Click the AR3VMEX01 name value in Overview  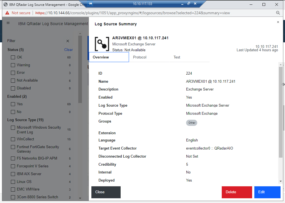click(x=211, y=81)
